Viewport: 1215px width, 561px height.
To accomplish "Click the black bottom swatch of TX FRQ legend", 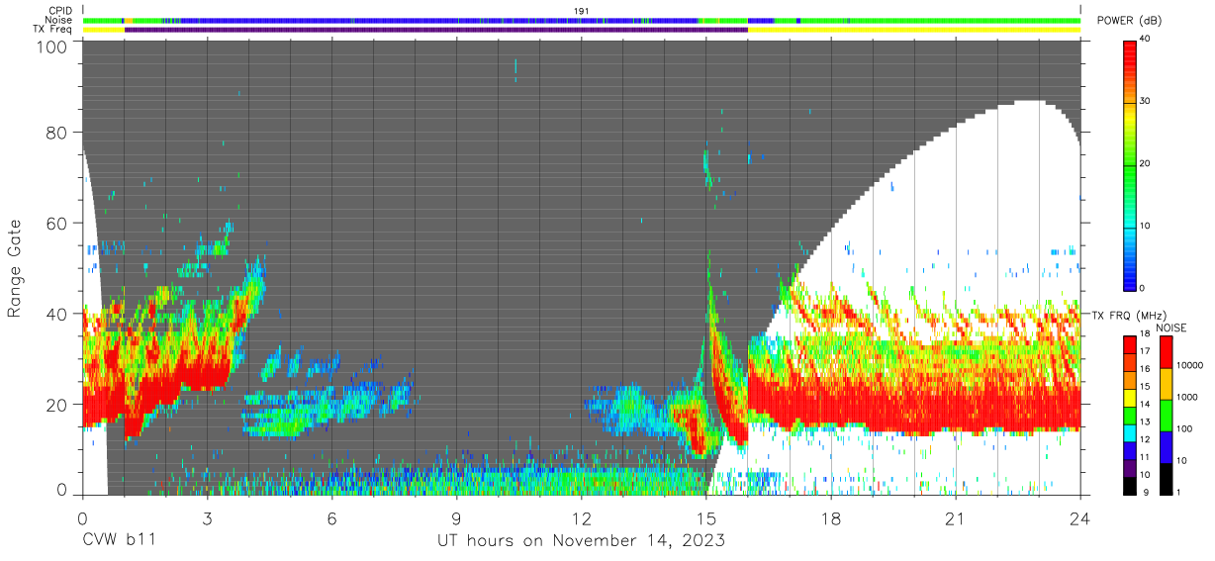I will click(1130, 485).
